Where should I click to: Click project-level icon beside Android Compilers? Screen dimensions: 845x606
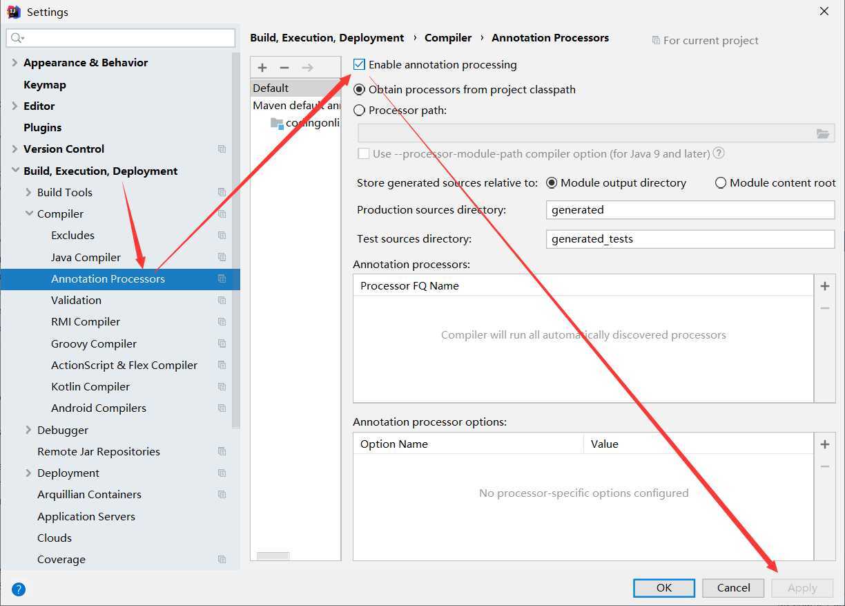tap(222, 408)
